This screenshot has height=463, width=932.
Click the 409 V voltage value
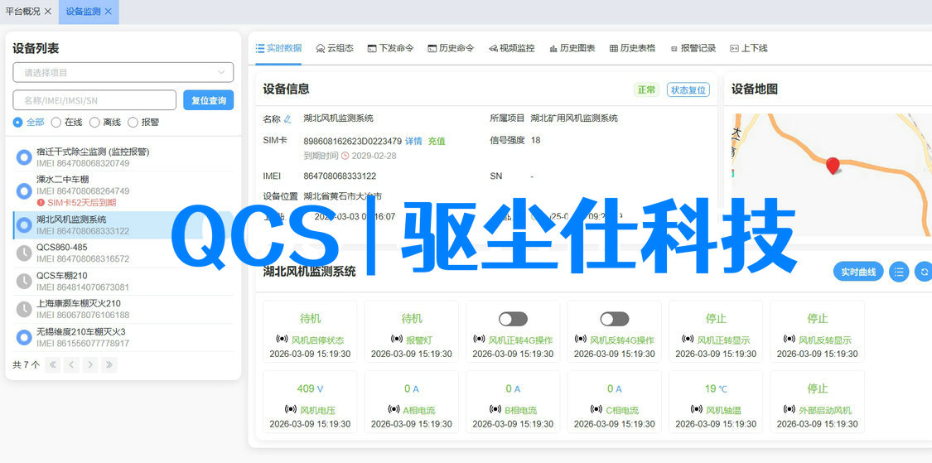pyautogui.click(x=311, y=388)
